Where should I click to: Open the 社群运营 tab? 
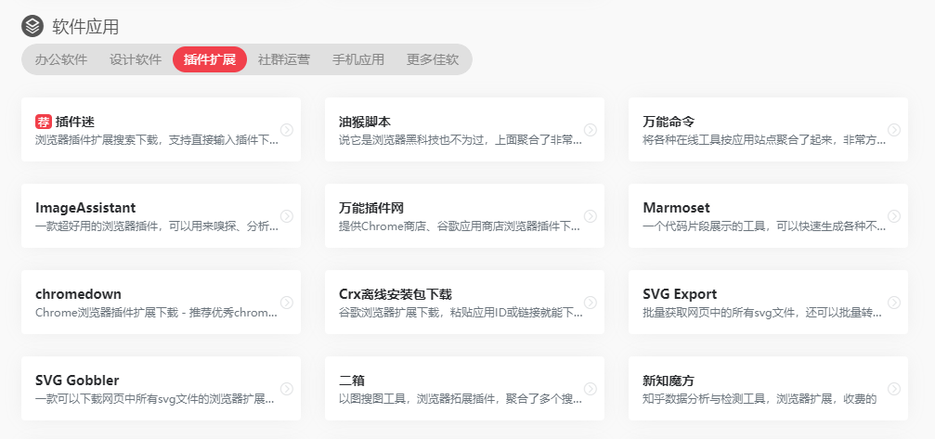coord(284,59)
